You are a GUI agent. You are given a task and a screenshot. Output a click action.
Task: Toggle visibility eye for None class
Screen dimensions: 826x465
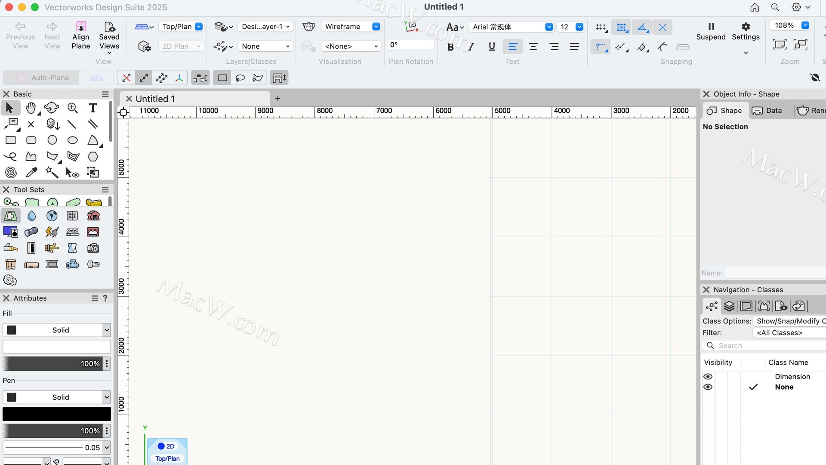[x=708, y=387]
